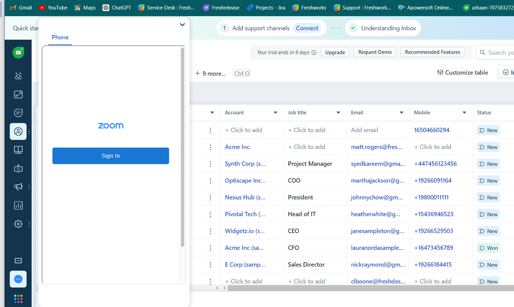Click email heatherwhite@g...

(x=376, y=214)
